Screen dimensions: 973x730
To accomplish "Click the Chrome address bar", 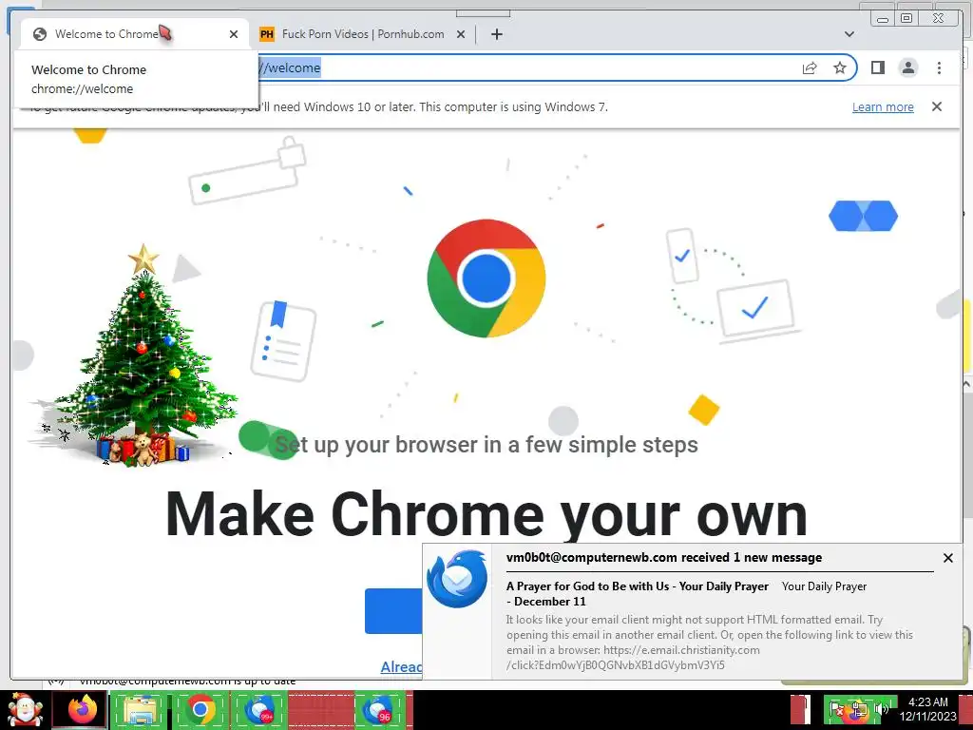I will point(527,67).
